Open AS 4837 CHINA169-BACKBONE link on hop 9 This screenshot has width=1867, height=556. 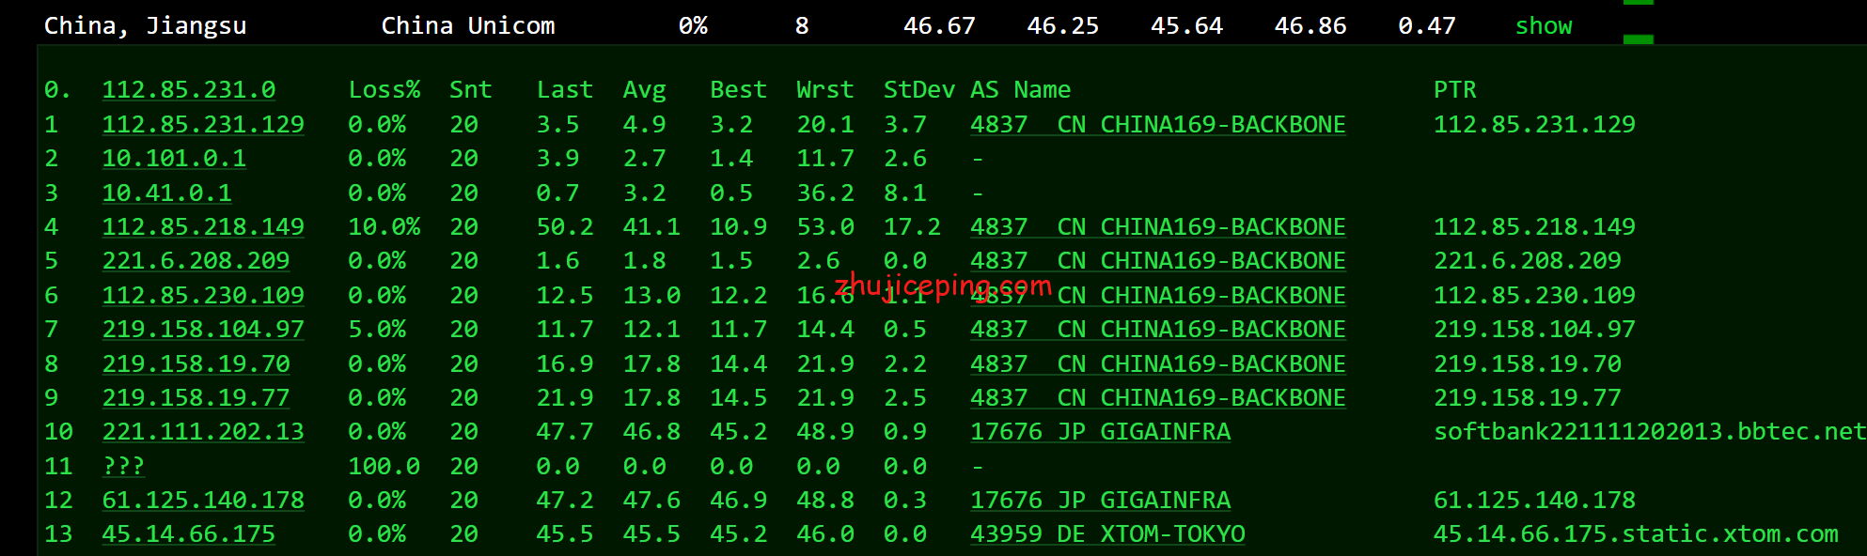(1158, 398)
